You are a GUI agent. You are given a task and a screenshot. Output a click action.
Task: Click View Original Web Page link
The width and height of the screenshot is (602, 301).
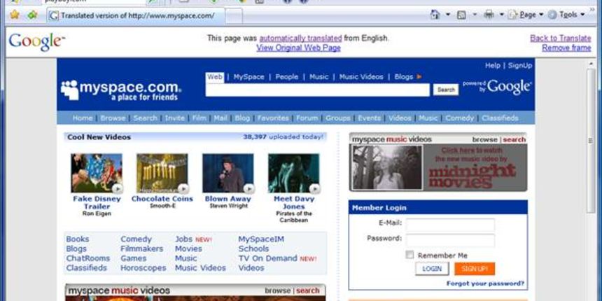pos(298,48)
